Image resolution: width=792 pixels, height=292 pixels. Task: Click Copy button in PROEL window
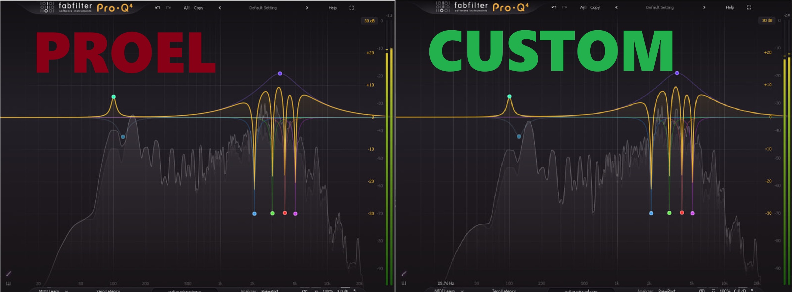pos(198,8)
